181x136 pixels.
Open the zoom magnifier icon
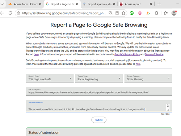click(110, 13)
